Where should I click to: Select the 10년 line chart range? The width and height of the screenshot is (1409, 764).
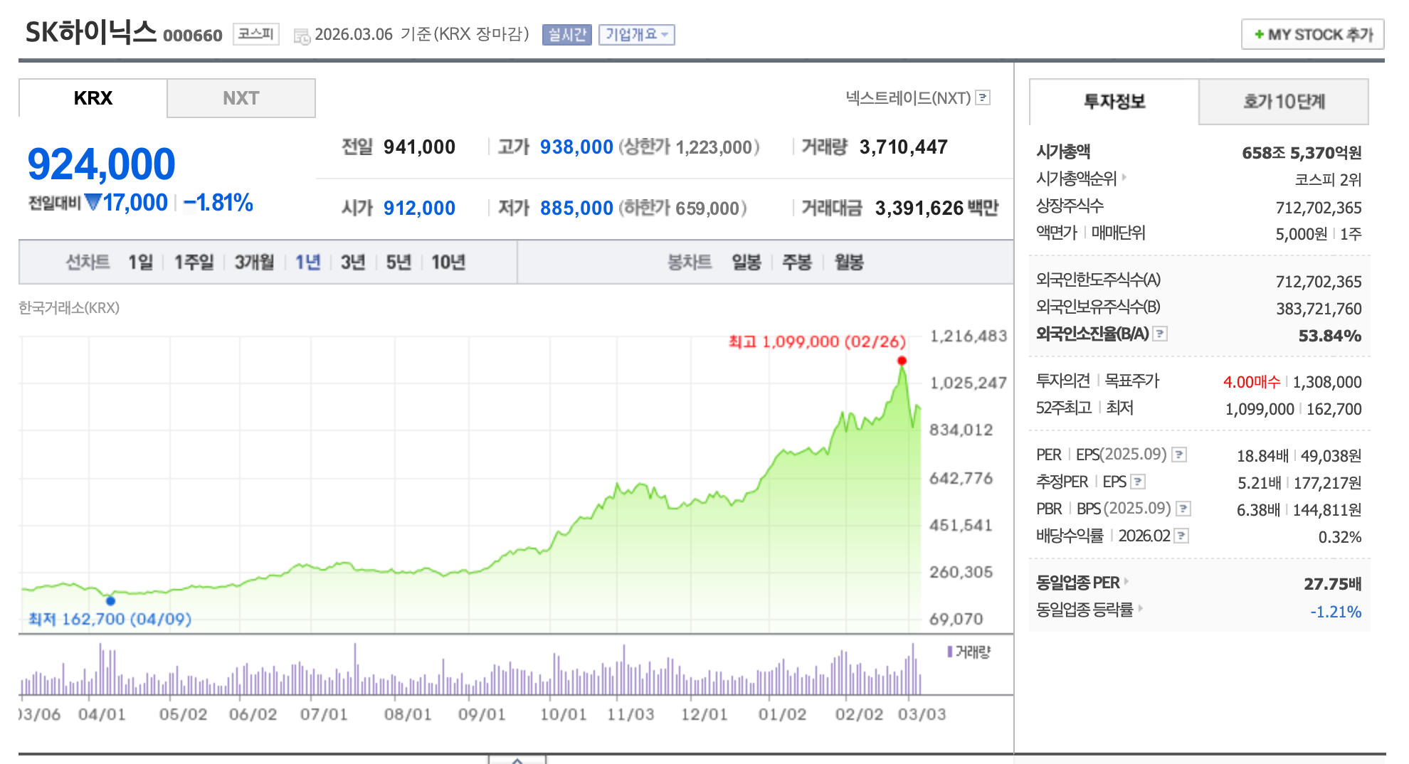(x=448, y=262)
